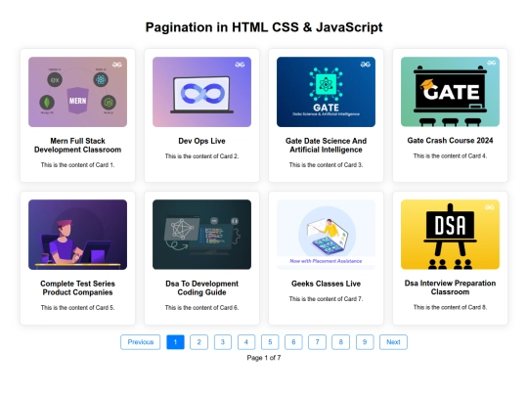Click 'This is the content of Card 7.'

326,299
